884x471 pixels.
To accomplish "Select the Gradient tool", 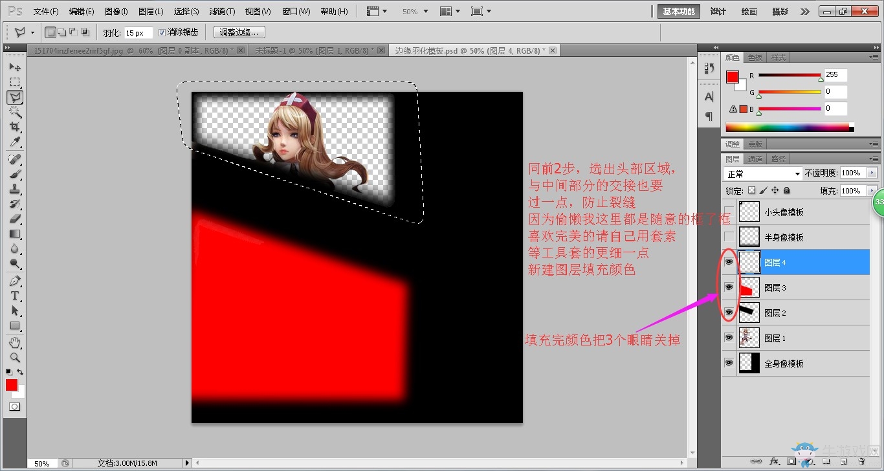I will coord(15,234).
